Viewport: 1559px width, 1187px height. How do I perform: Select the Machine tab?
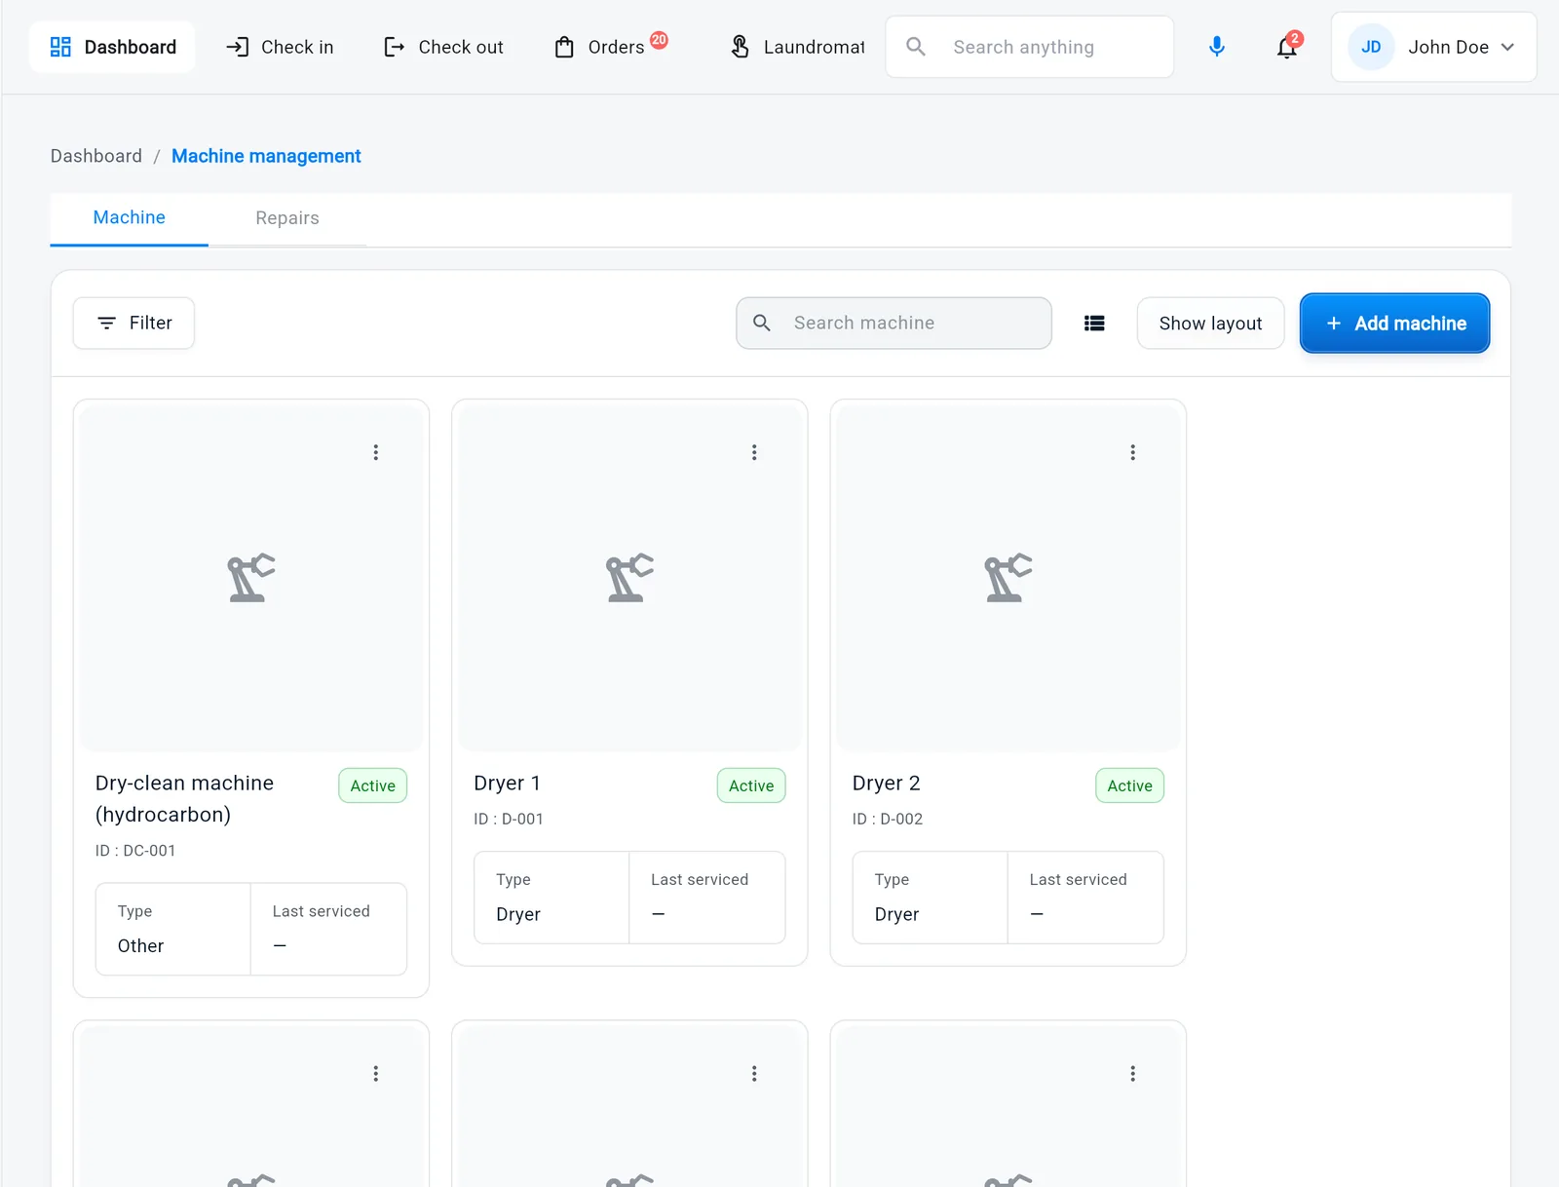coord(130,218)
